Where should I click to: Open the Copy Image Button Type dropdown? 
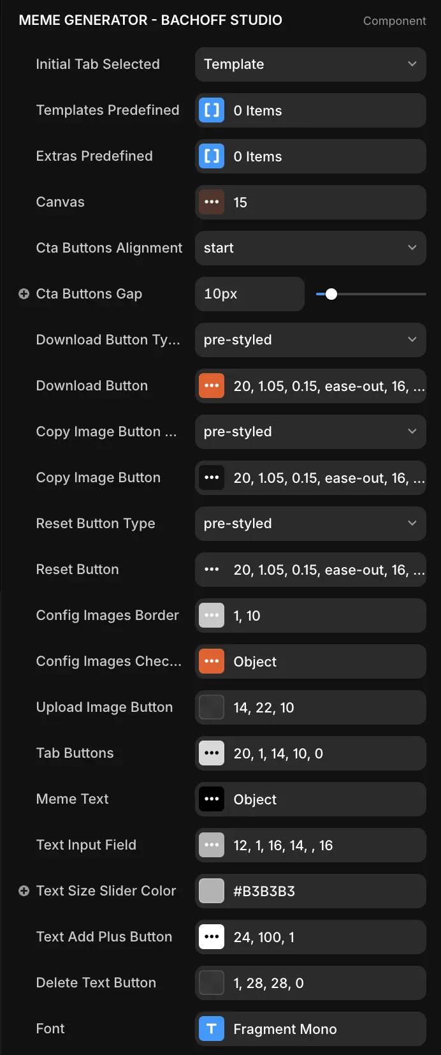[310, 432]
